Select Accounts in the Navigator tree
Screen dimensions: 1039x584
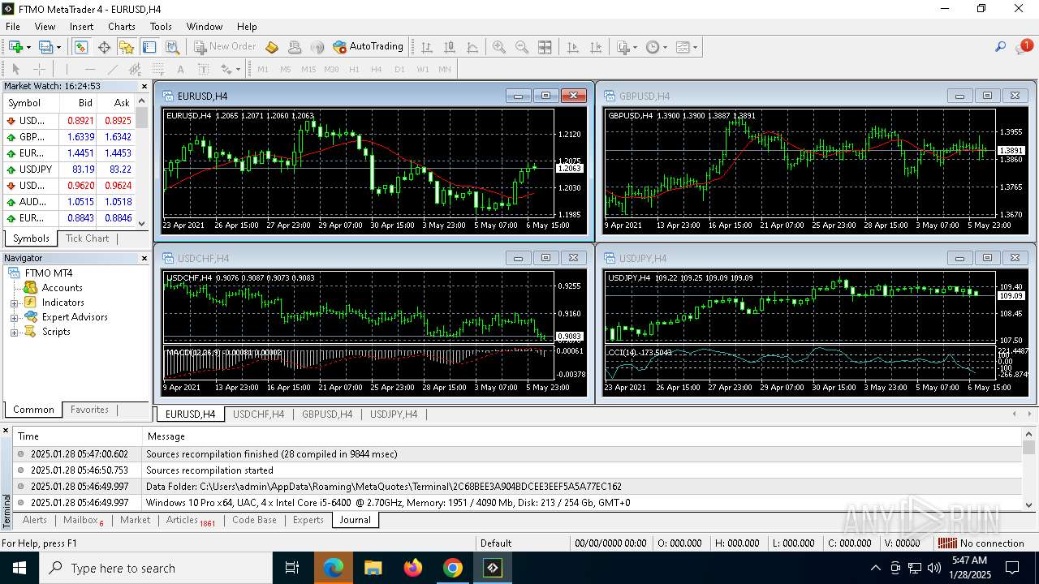(x=62, y=288)
